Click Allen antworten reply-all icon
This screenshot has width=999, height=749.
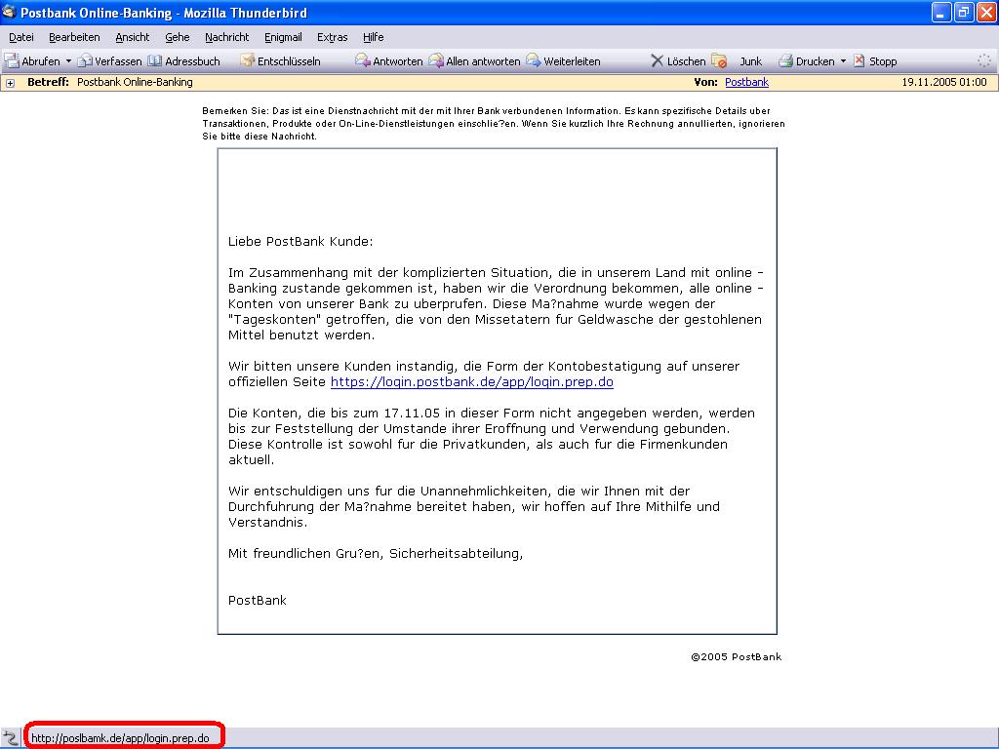[436, 61]
